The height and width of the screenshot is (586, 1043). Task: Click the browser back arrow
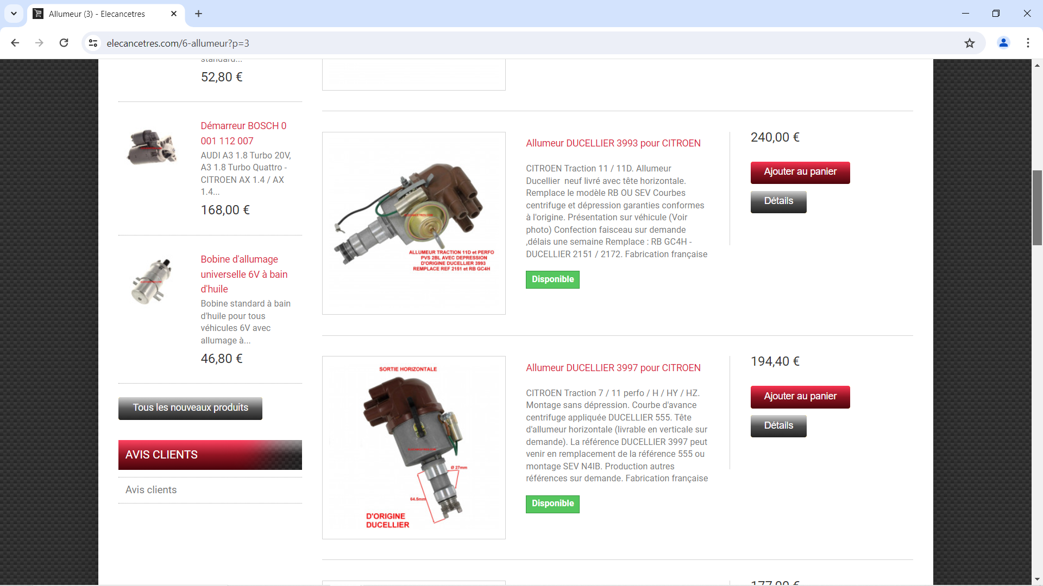pos(15,43)
